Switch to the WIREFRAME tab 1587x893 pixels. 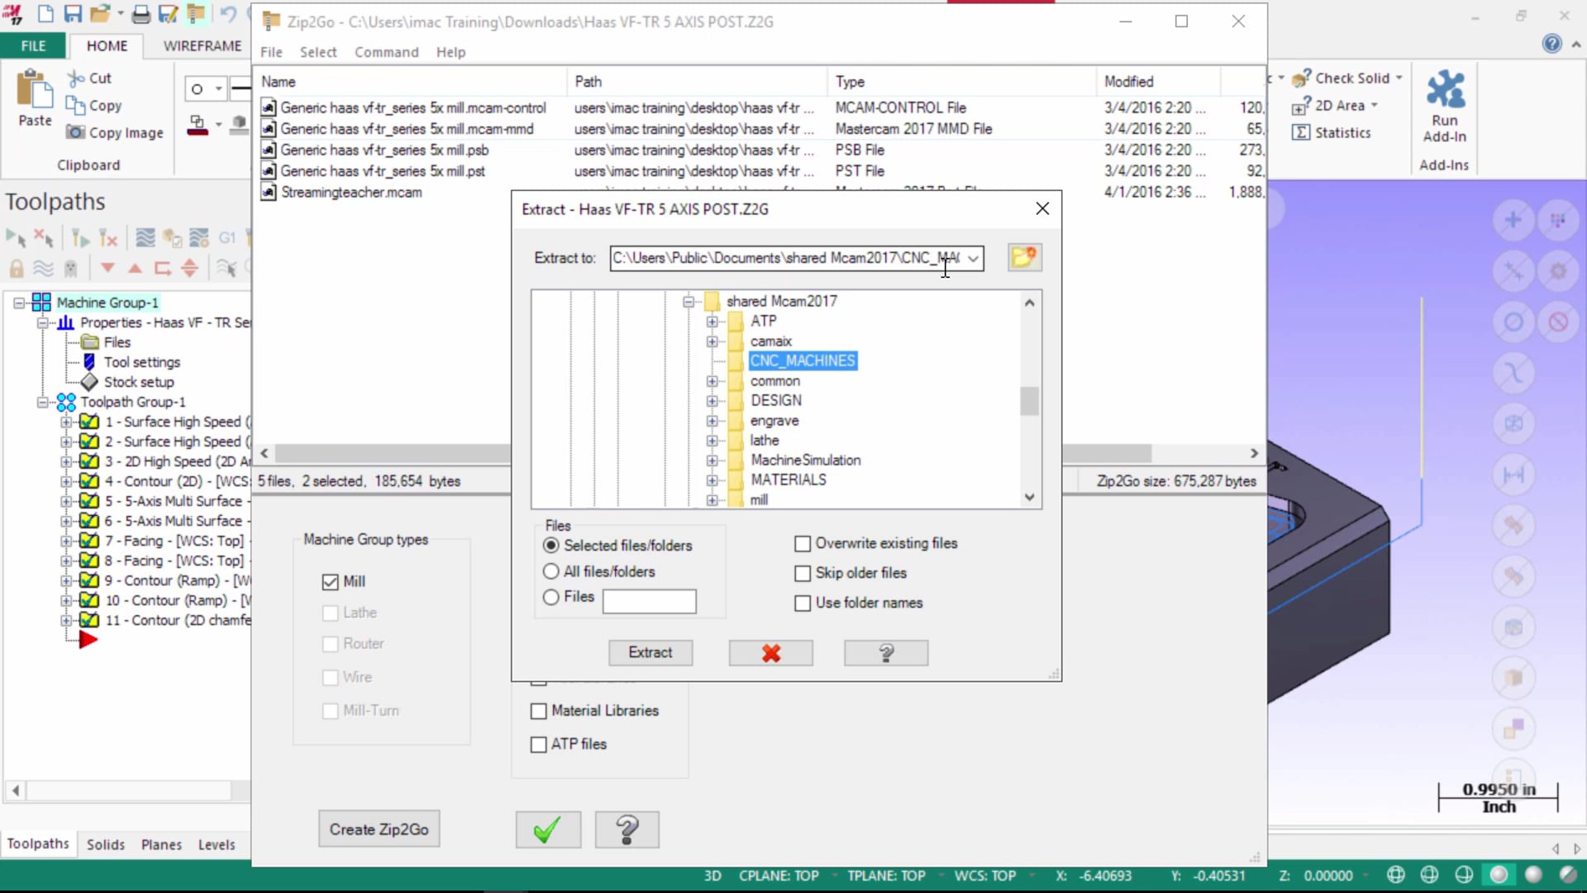(202, 45)
